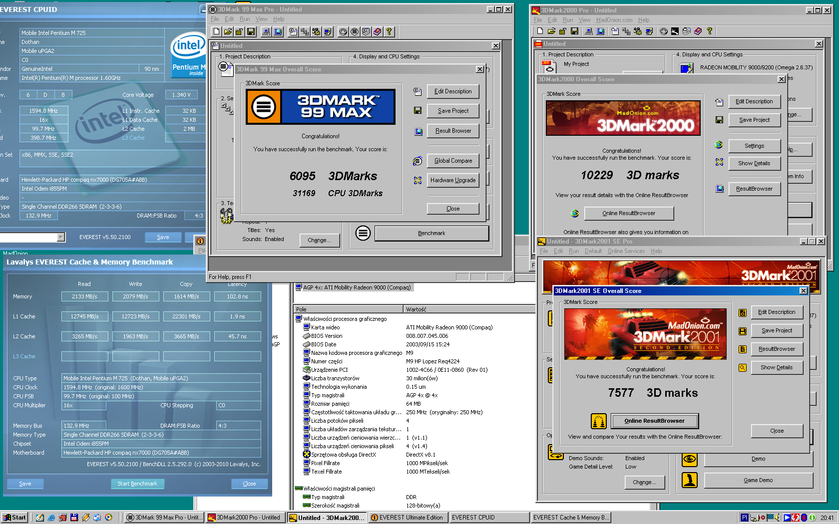Click Edit Description button in 3DMark 99 score dialog
The image size is (839, 524).
[453, 91]
